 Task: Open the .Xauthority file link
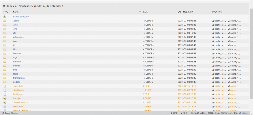[18, 90]
